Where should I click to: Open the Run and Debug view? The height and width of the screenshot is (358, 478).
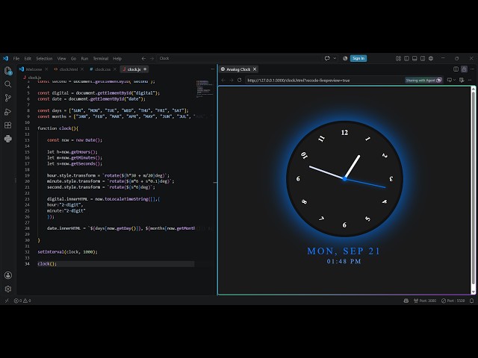[x=8, y=112]
